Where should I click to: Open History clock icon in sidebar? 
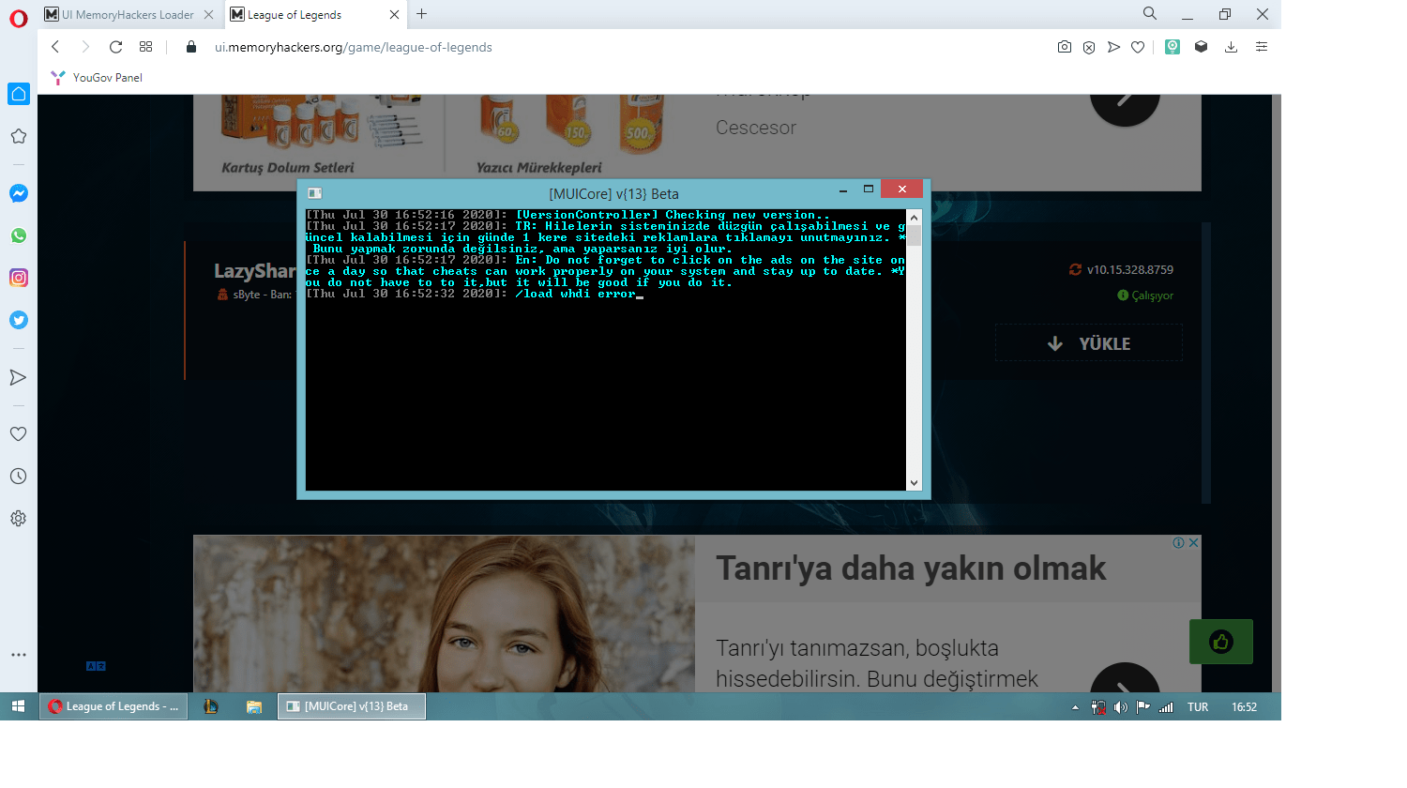point(18,477)
